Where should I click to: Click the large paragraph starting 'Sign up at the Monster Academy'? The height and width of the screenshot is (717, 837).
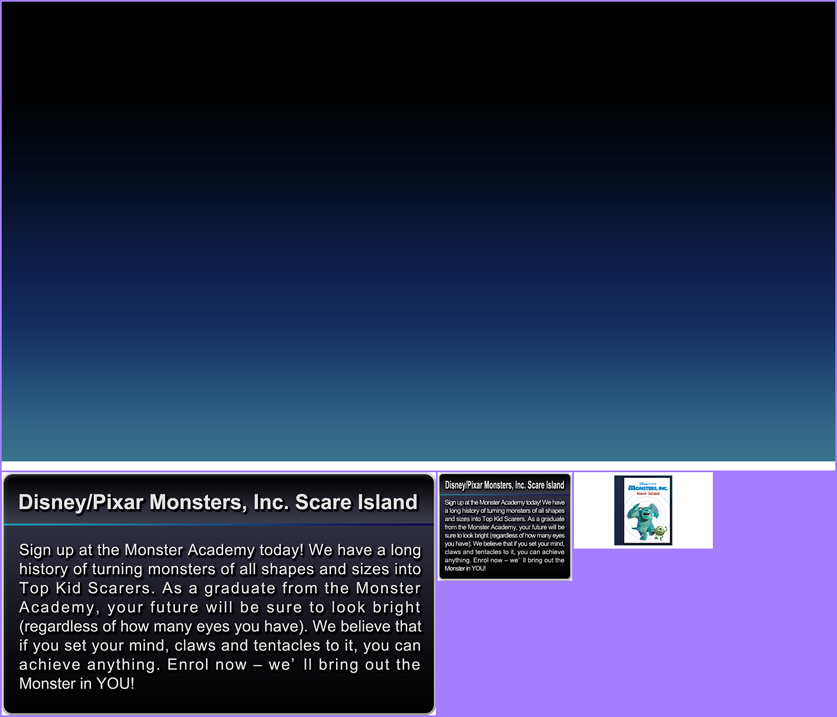pos(220,617)
